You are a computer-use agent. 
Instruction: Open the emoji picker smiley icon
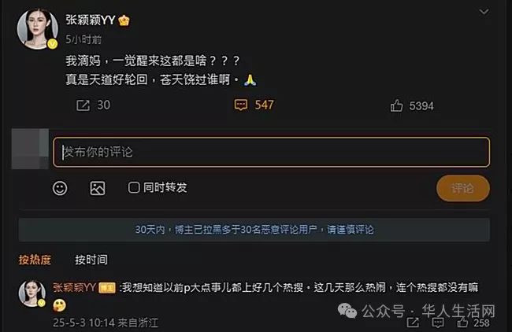(60, 188)
